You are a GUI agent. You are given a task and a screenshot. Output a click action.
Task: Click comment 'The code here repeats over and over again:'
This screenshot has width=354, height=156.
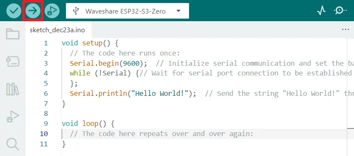(x=161, y=134)
